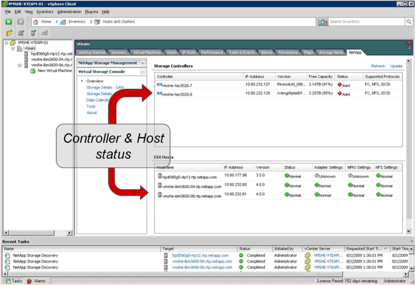The width and height of the screenshot is (415, 285).
Task: Switch to the Summary tab
Action: 119,52
